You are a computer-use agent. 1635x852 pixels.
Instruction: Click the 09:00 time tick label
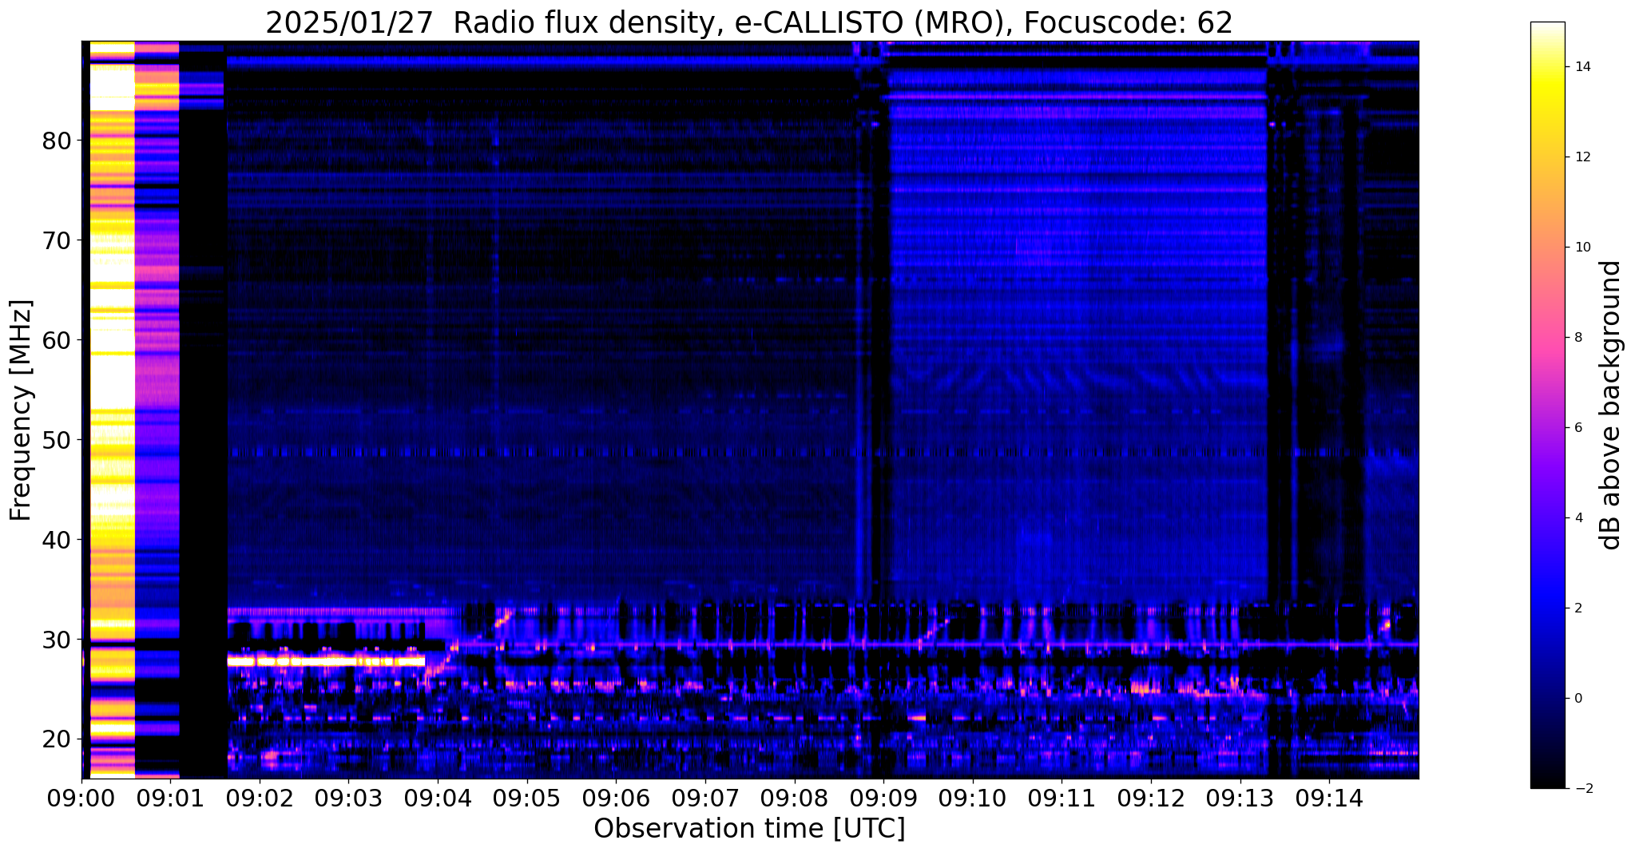(x=81, y=799)
